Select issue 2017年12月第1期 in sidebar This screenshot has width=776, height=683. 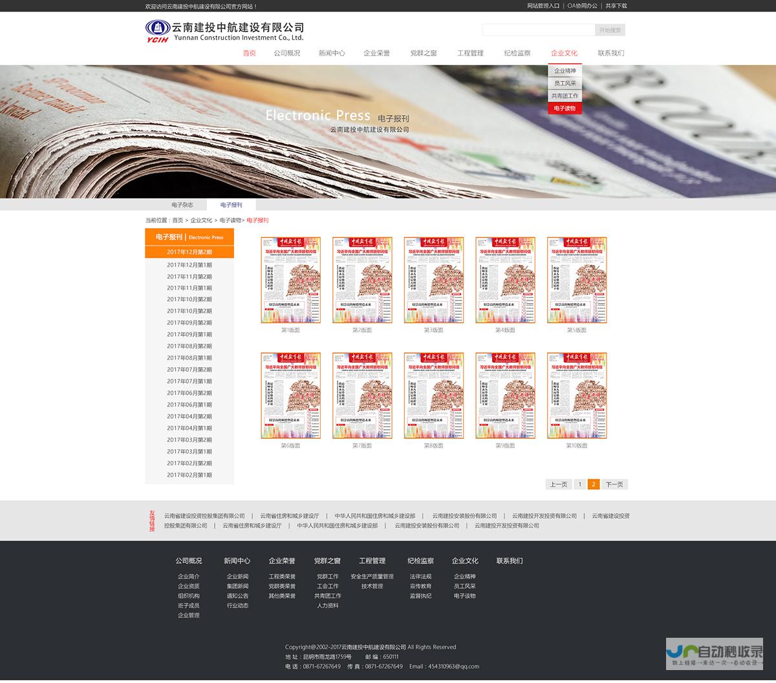tap(189, 265)
